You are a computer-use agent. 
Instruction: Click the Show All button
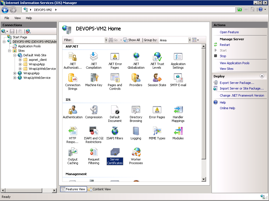click(x=132, y=40)
